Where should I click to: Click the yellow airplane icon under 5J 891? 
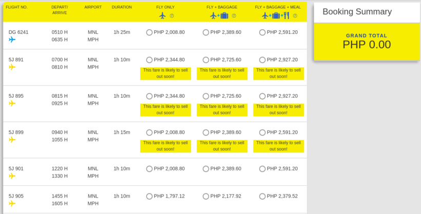tap(12, 67)
